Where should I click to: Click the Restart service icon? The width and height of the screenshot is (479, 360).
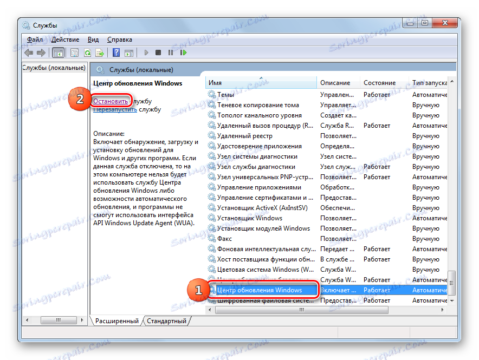click(183, 53)
